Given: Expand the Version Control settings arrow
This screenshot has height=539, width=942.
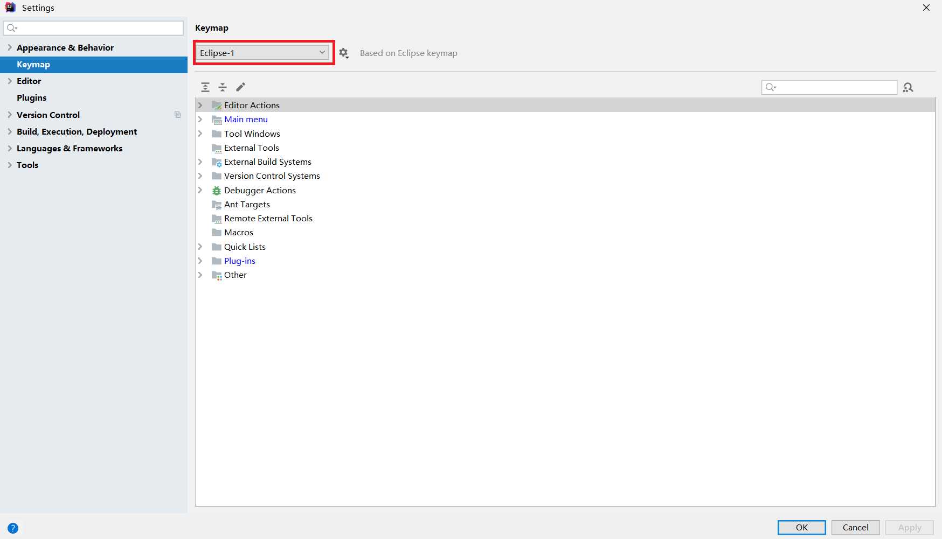Looking at the screenshot, I should (10, 115).
